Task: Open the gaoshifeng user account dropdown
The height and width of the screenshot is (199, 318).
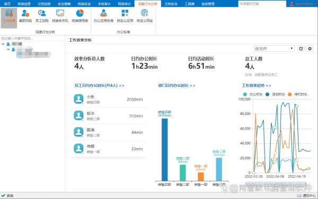Action: point(303,4)
